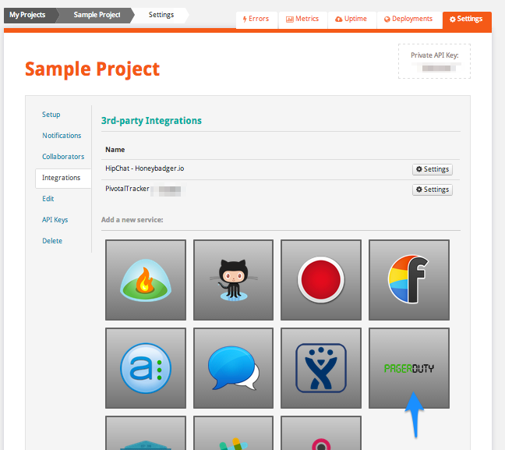Viewport: 505px width, 450px height.
Task: Open HipChat integration Settings button
Action: (x=432, y=169)
